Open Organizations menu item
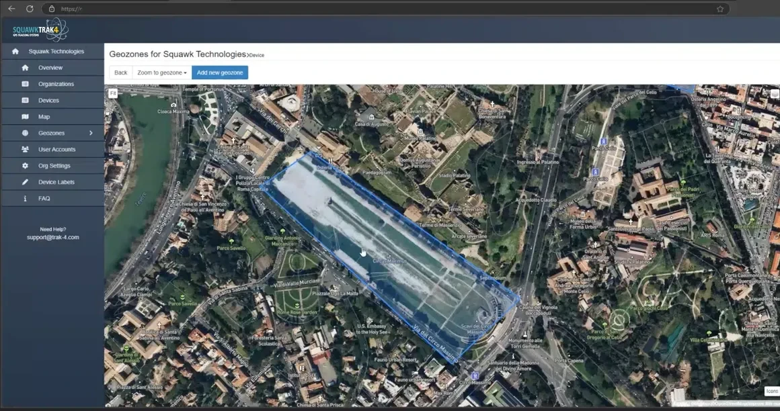780x411 pixels. 52,84
